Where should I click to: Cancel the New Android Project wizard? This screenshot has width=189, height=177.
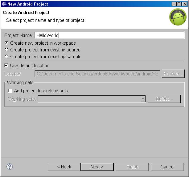(167, 167)
